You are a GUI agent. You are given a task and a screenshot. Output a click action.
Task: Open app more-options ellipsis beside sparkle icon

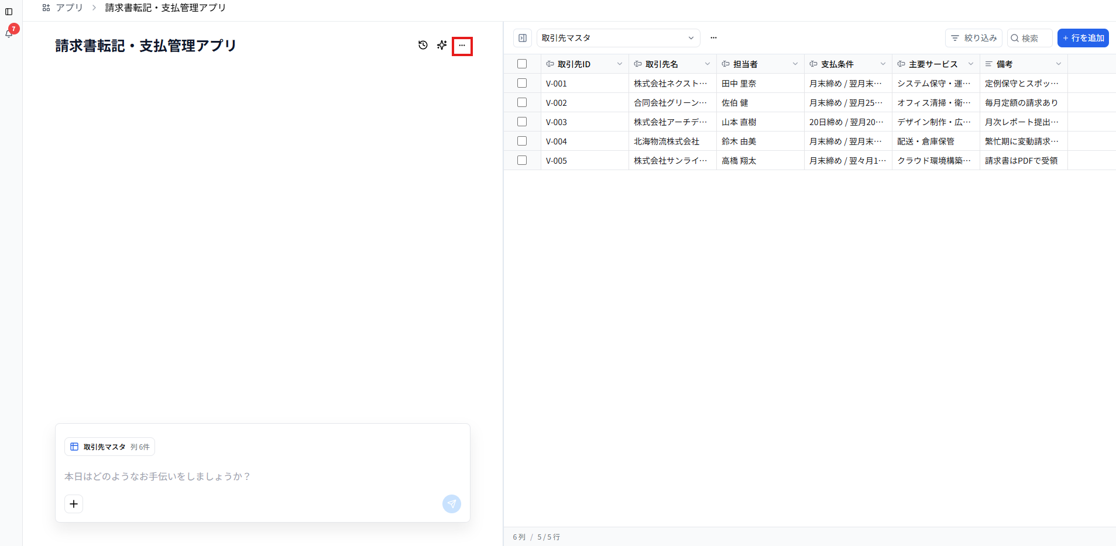point(462,46)
